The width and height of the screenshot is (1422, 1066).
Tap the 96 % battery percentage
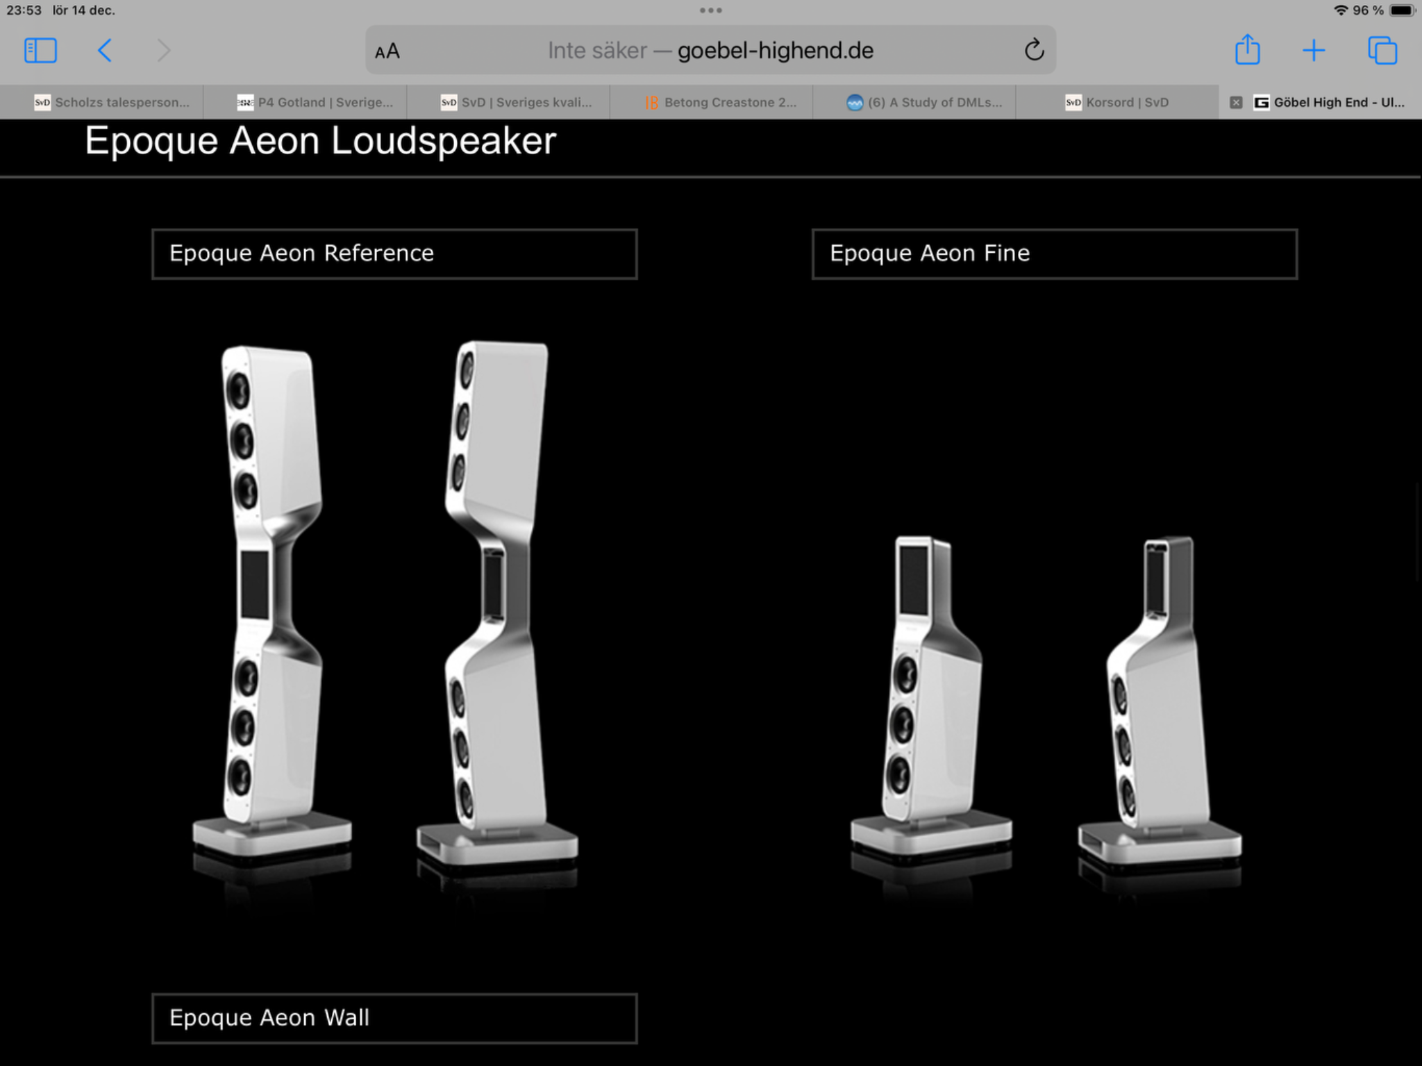pyautogui.click(x=1369, y=10)
